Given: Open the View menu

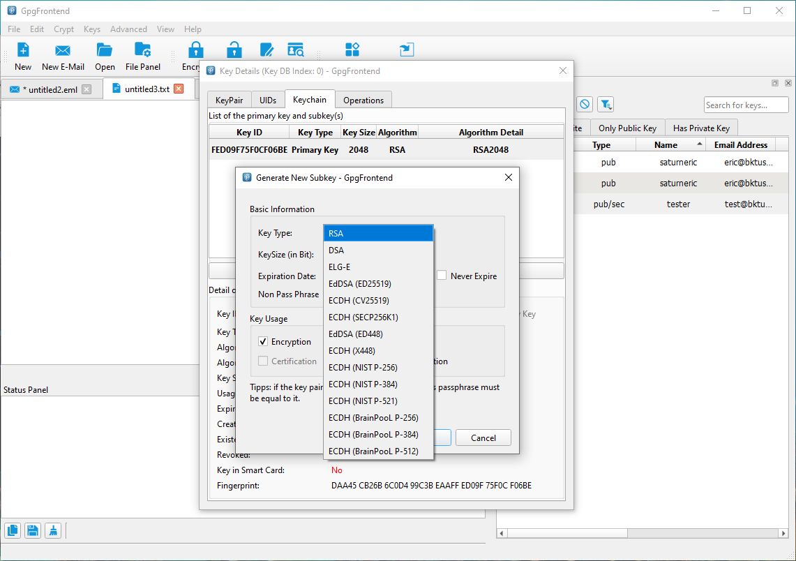Looking at the screenshot, I should point(165,29).
